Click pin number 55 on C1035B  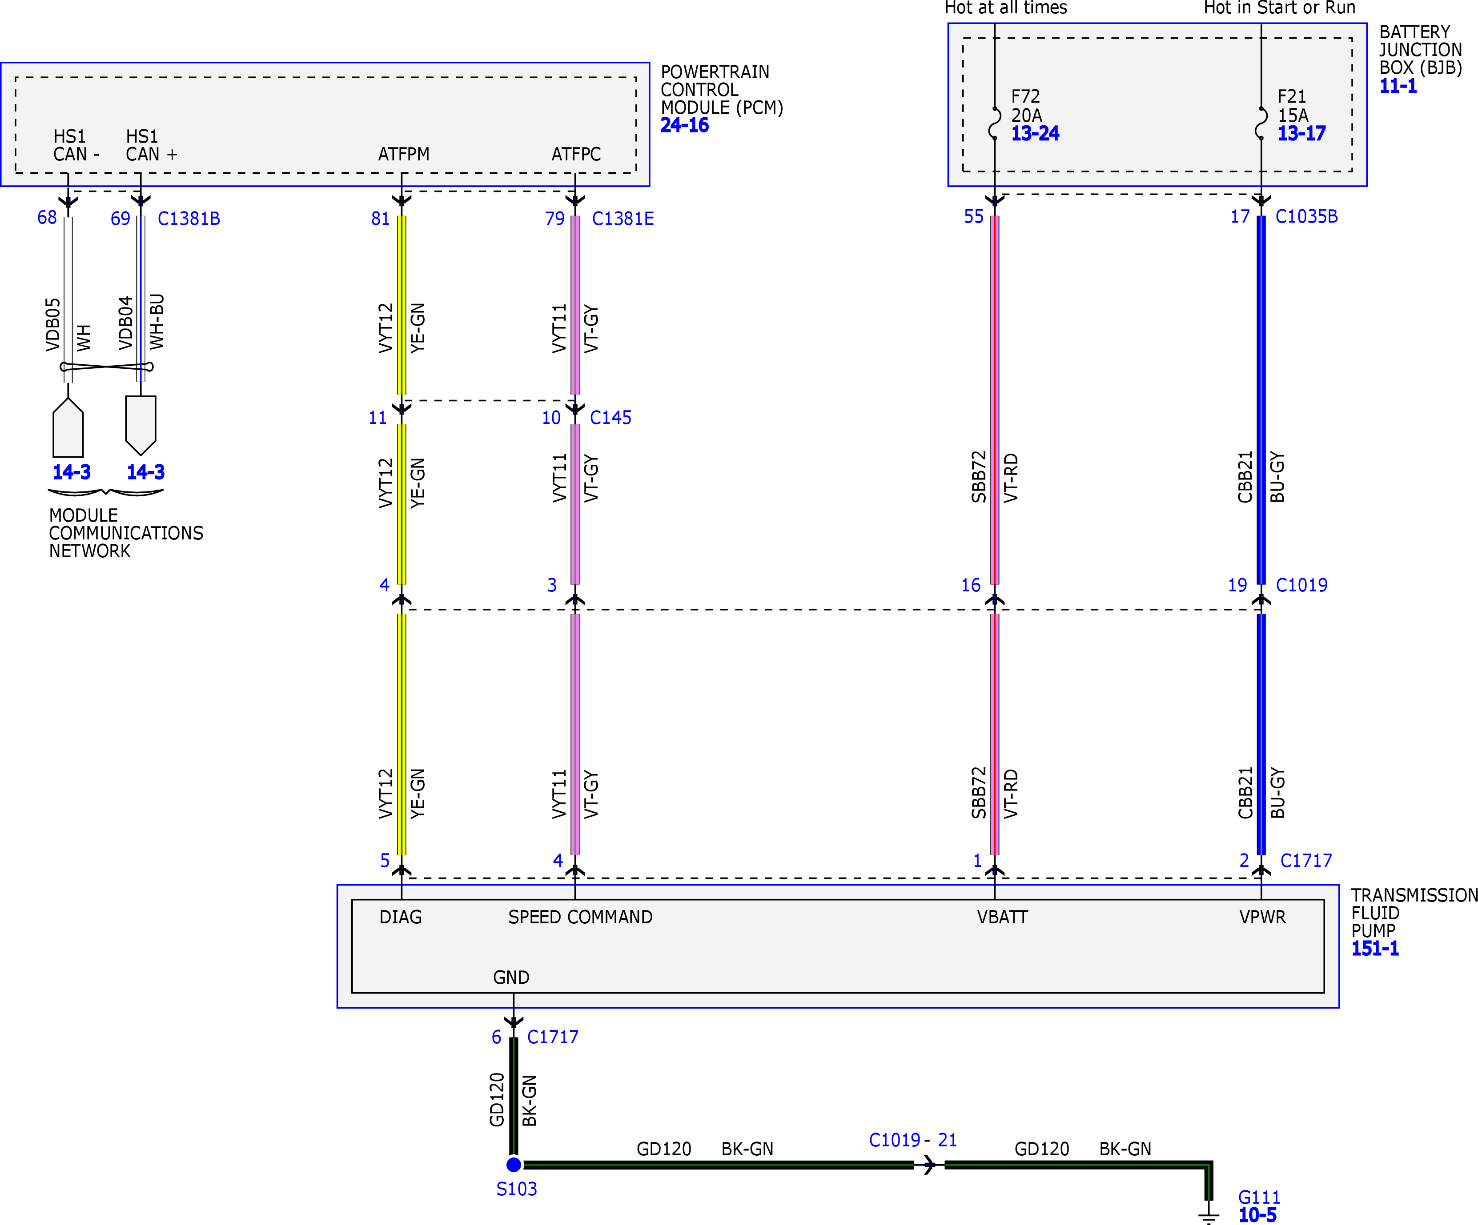tap(974, 216)
